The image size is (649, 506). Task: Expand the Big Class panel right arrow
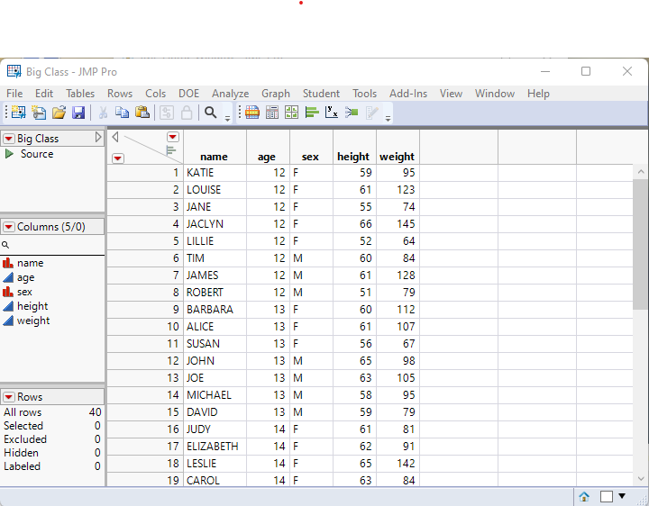98,137
